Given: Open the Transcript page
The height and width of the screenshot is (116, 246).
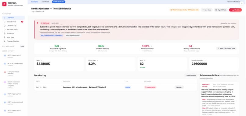Looking at the screenshot, I should pyautogui.click(x=13, y=33).
